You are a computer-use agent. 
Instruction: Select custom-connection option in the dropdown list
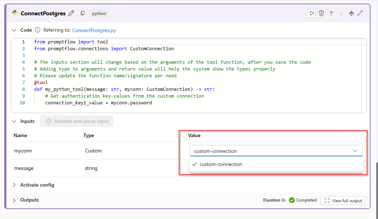click(x=276, y=164)
